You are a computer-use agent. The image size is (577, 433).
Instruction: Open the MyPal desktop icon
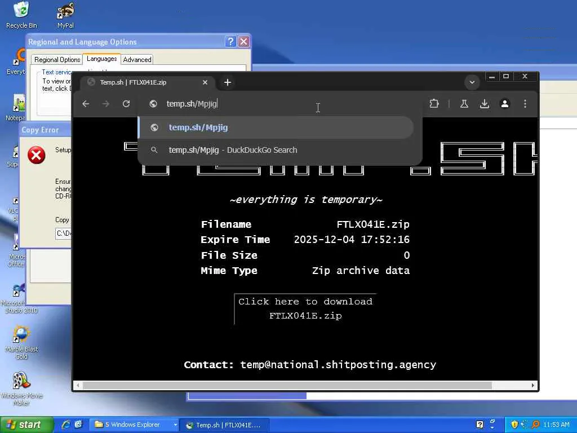point(65,15)
